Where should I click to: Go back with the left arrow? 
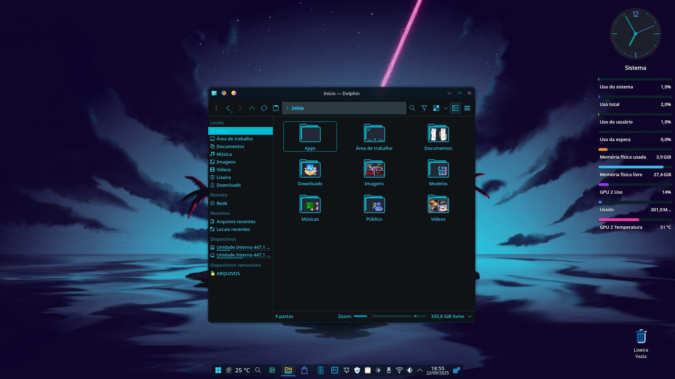(x=228, y=108)
